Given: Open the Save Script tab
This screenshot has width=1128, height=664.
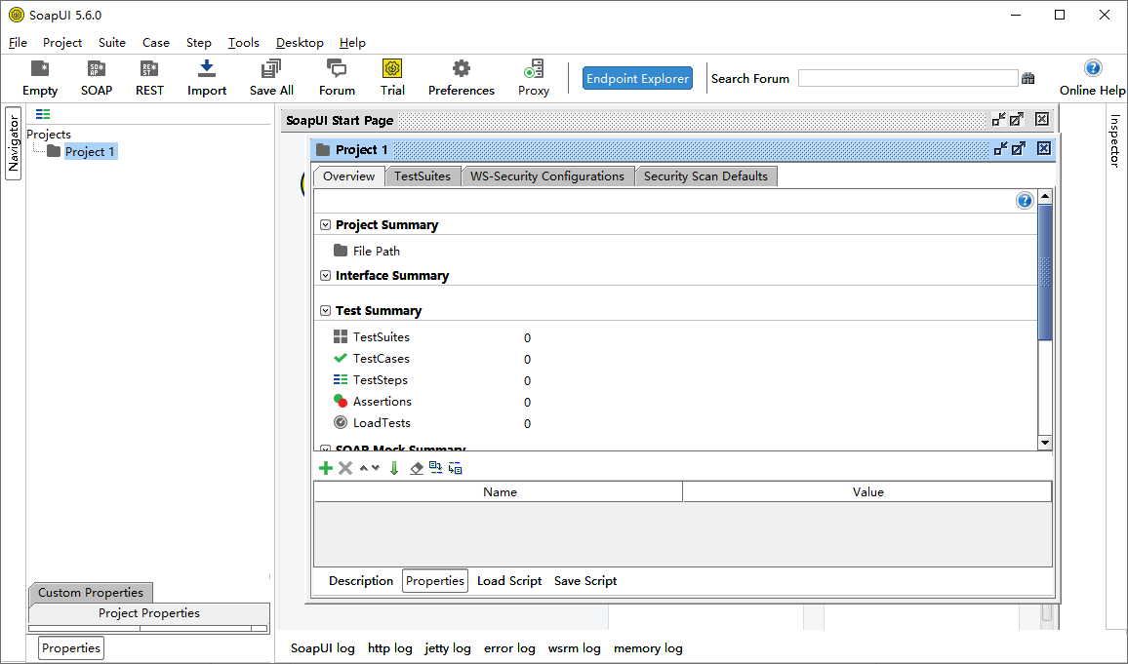Looking at the screenshot, I should (585, 581).
